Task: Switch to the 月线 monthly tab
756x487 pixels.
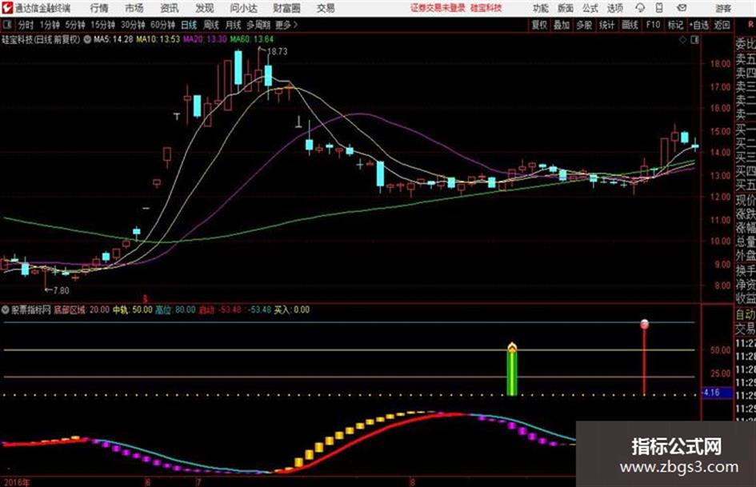Action: coord(234,25)
